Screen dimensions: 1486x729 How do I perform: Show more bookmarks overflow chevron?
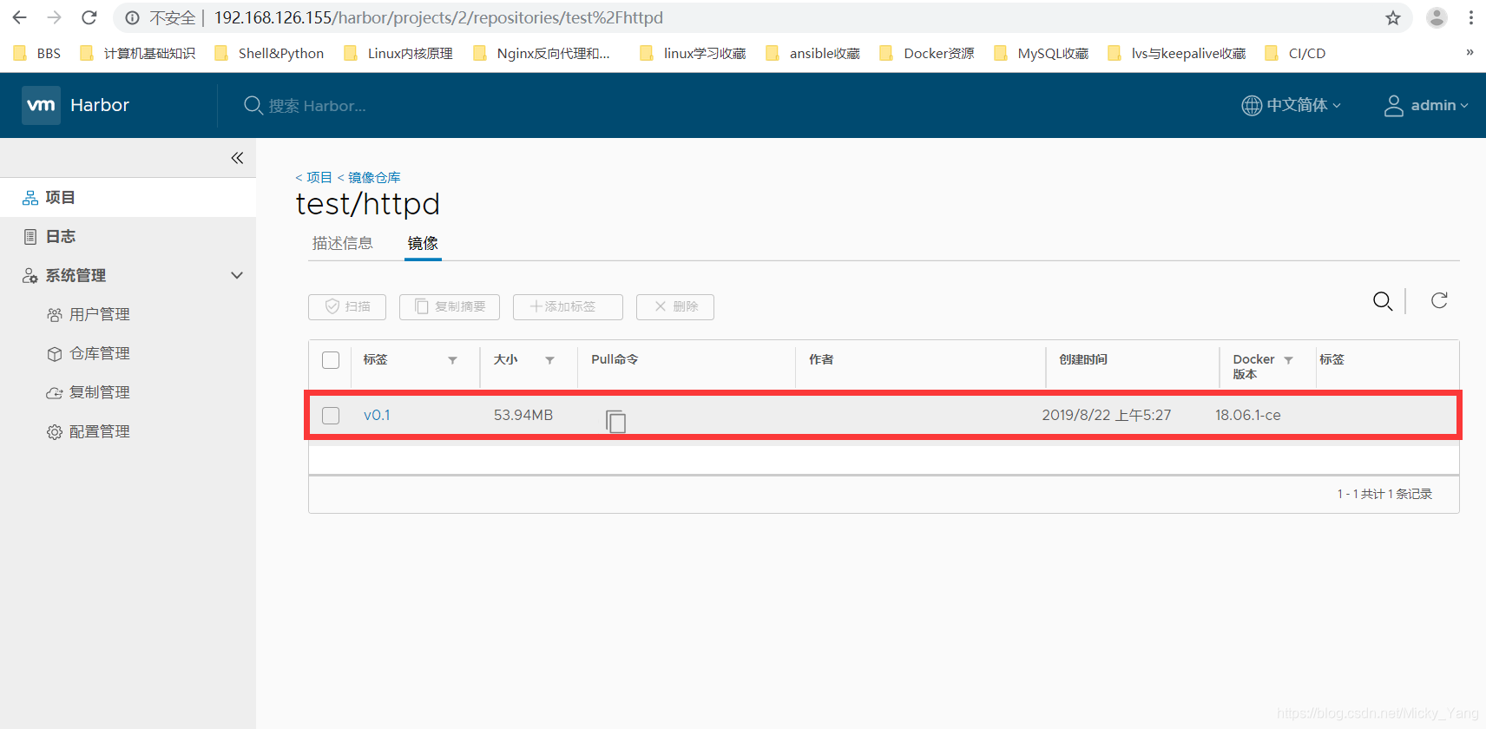(1470, 52)
